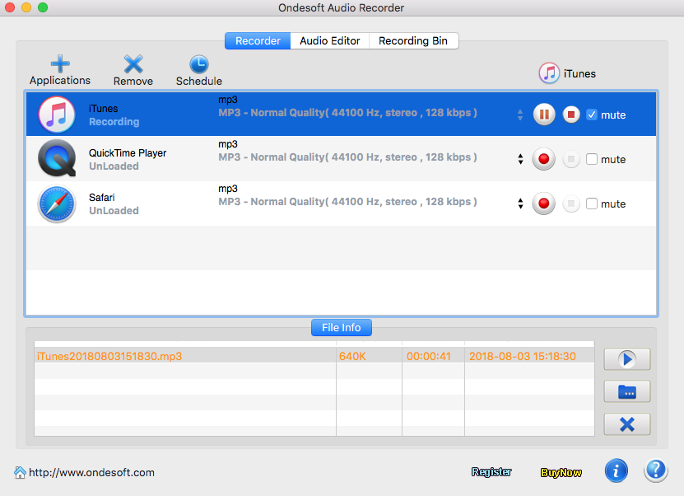Open the info icon at bottom
Viewport: 684px width, 496px height.
tap(616, 470)
